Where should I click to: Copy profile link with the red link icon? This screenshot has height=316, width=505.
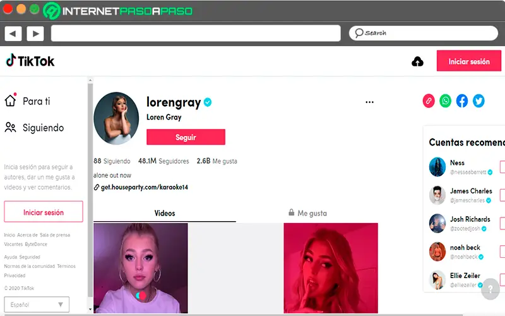pyautogui.click(x=429, y=101)
